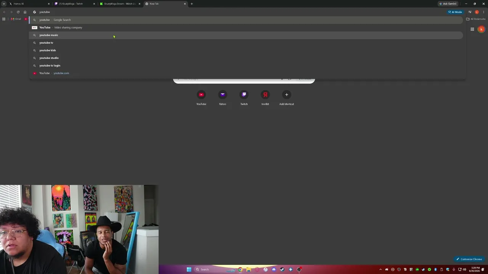Viewport: 488px width, 274px height.
Task: Click the taskbar Search box
Action: coord(214,269)
